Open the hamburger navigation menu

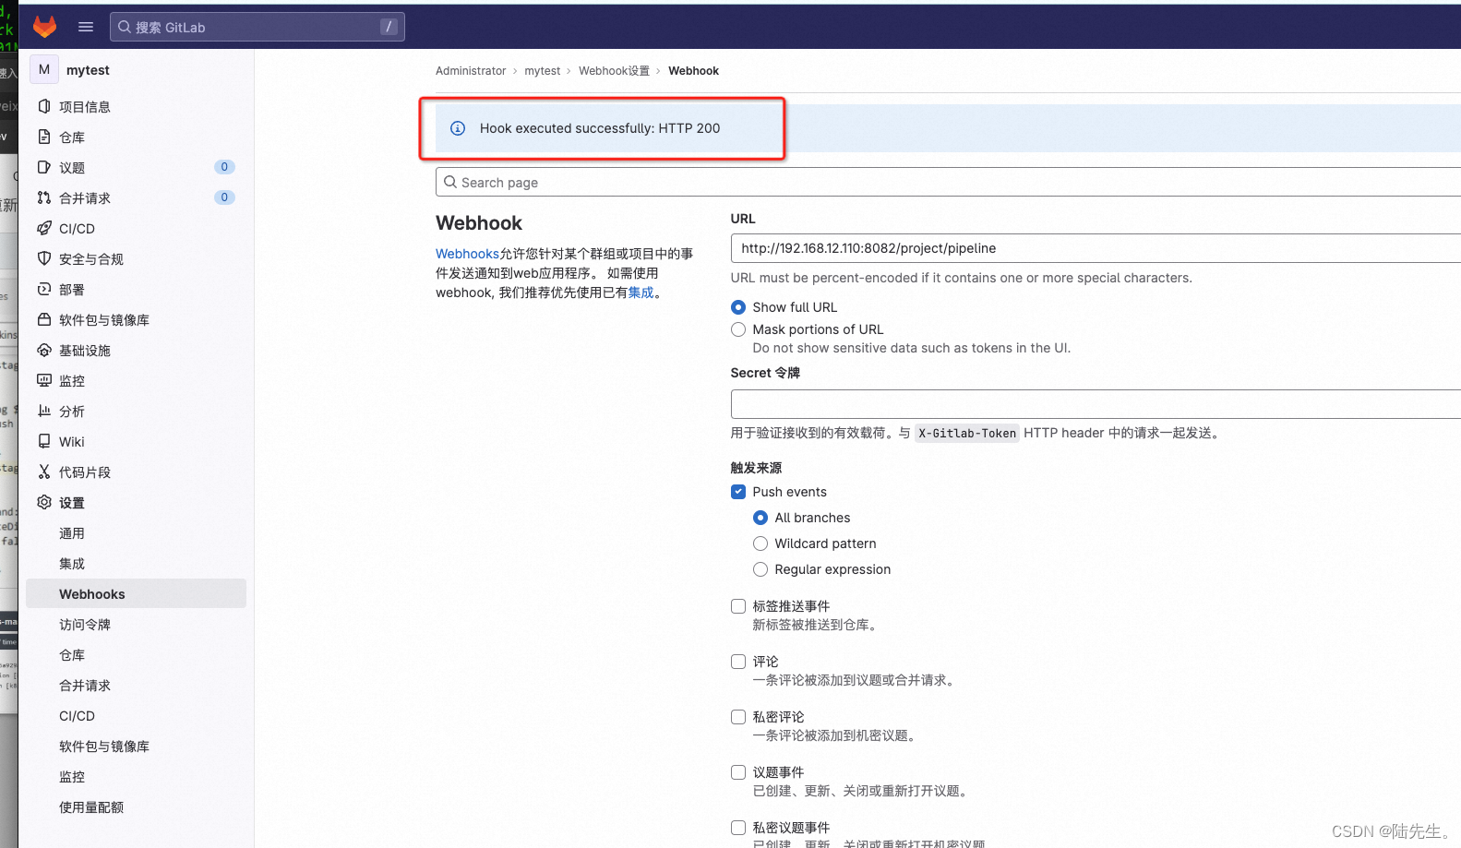click(x=86, y=27)
